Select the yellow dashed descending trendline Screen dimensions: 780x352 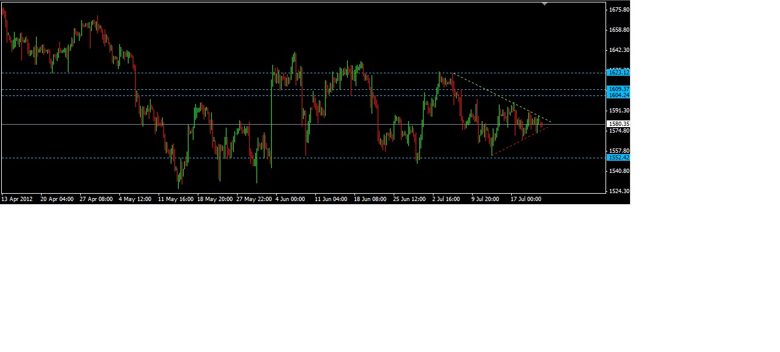502,98
